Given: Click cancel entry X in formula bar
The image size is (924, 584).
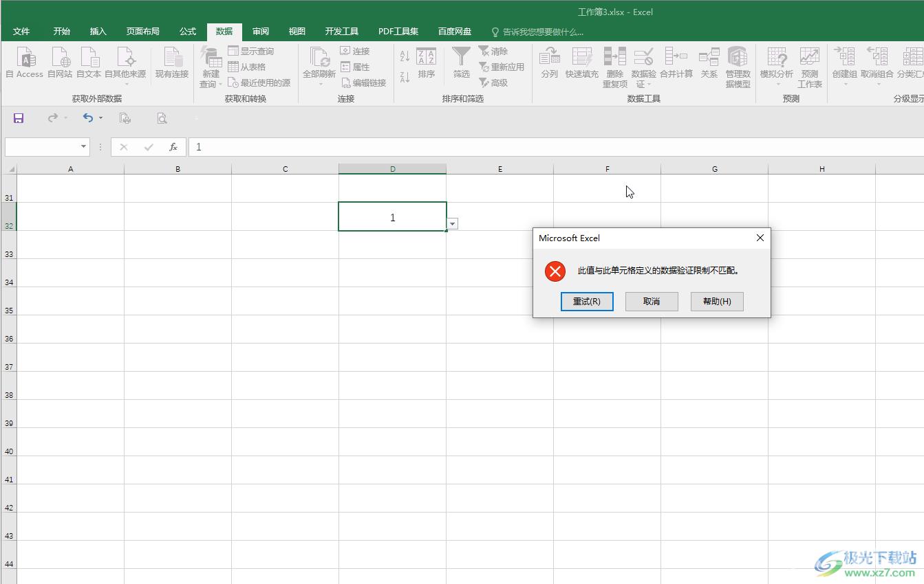Looking at the screenshot, I should (x=124, y=147).
